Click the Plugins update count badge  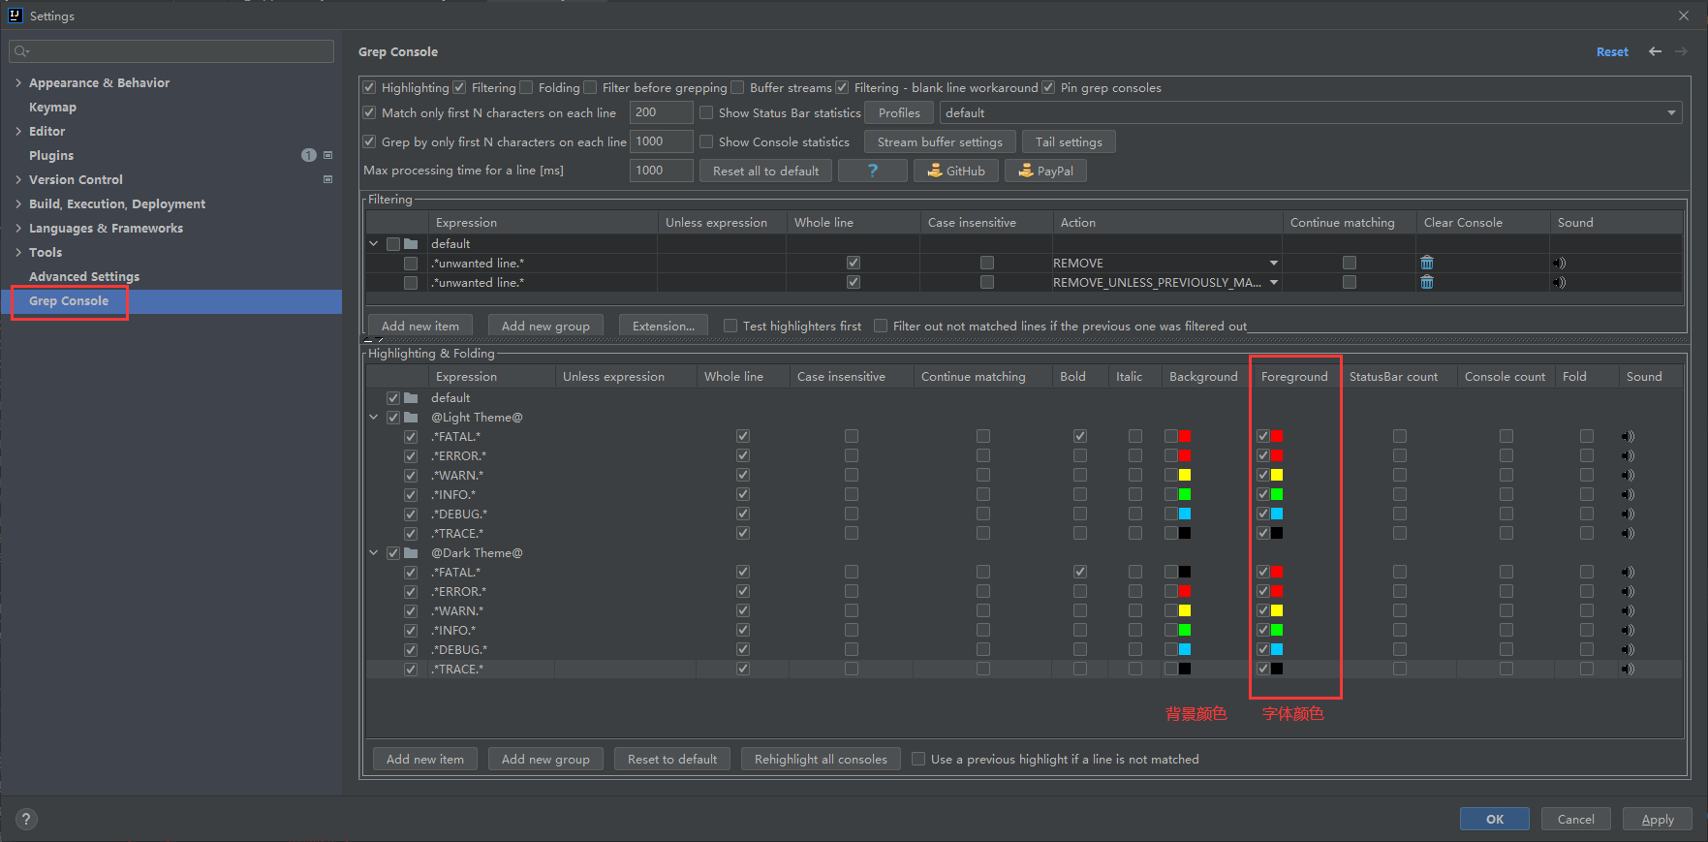(x=309, y=155)
